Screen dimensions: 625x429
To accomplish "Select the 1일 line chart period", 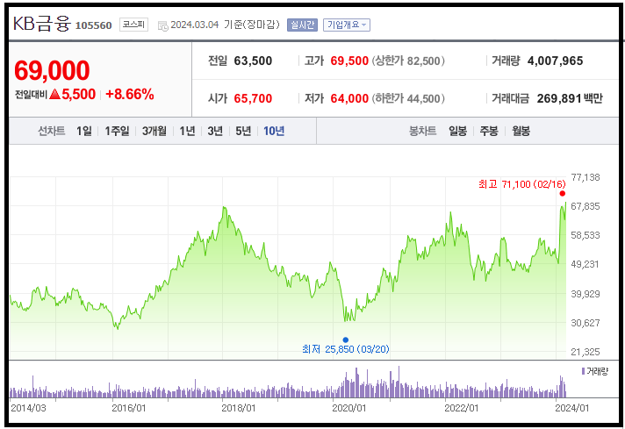I will tap(84, 131).
